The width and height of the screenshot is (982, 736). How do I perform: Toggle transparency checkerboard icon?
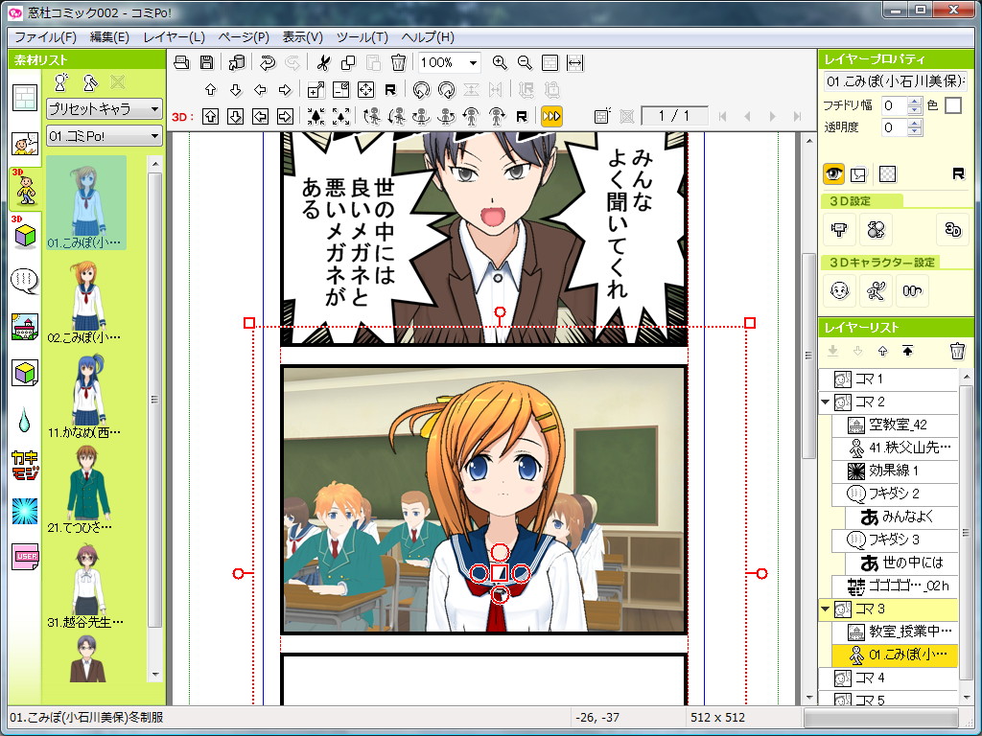pos(887,174)
